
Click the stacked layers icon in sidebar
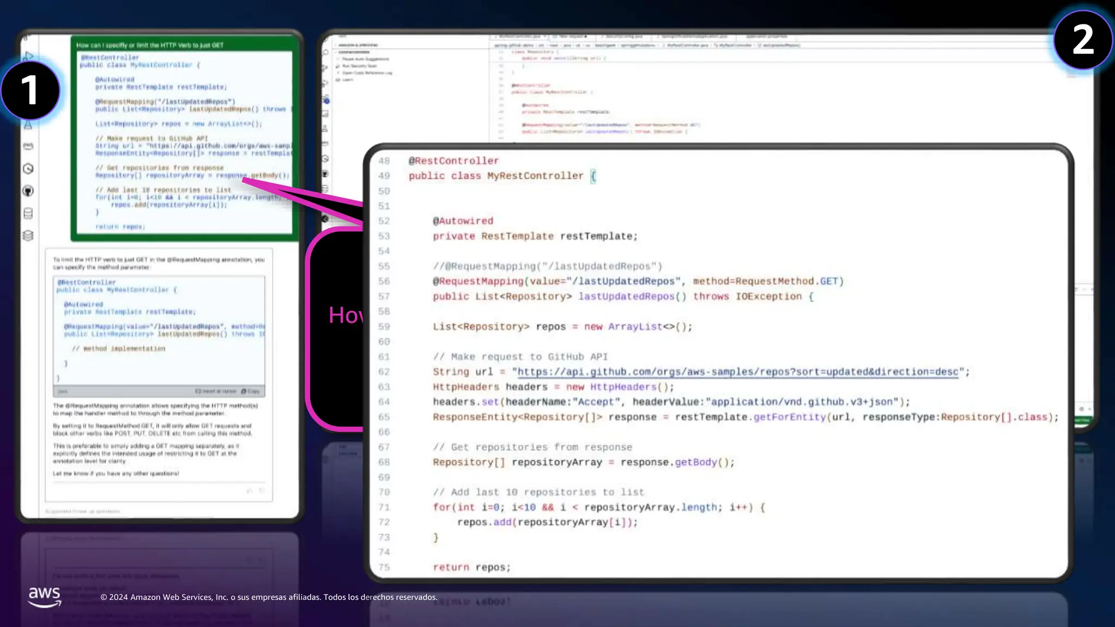coord(28,236)
